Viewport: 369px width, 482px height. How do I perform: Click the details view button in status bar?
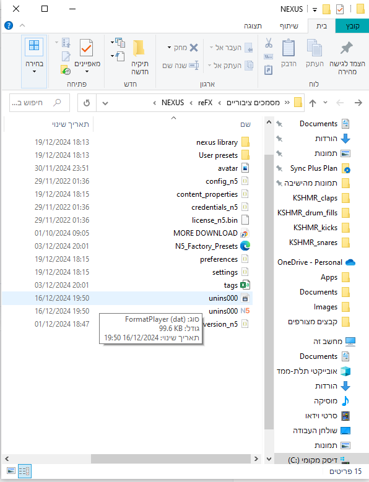tap(24, 471)
